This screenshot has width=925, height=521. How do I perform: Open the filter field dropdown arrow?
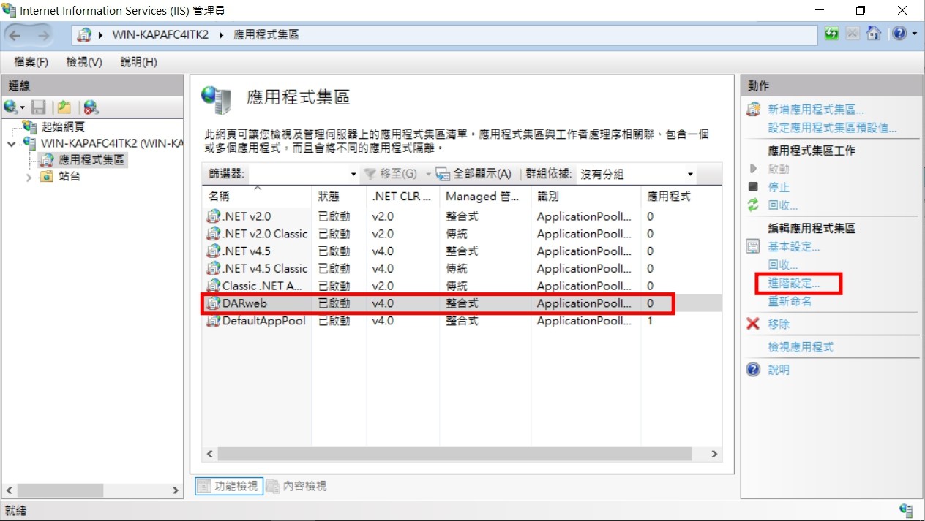(353, 175)
